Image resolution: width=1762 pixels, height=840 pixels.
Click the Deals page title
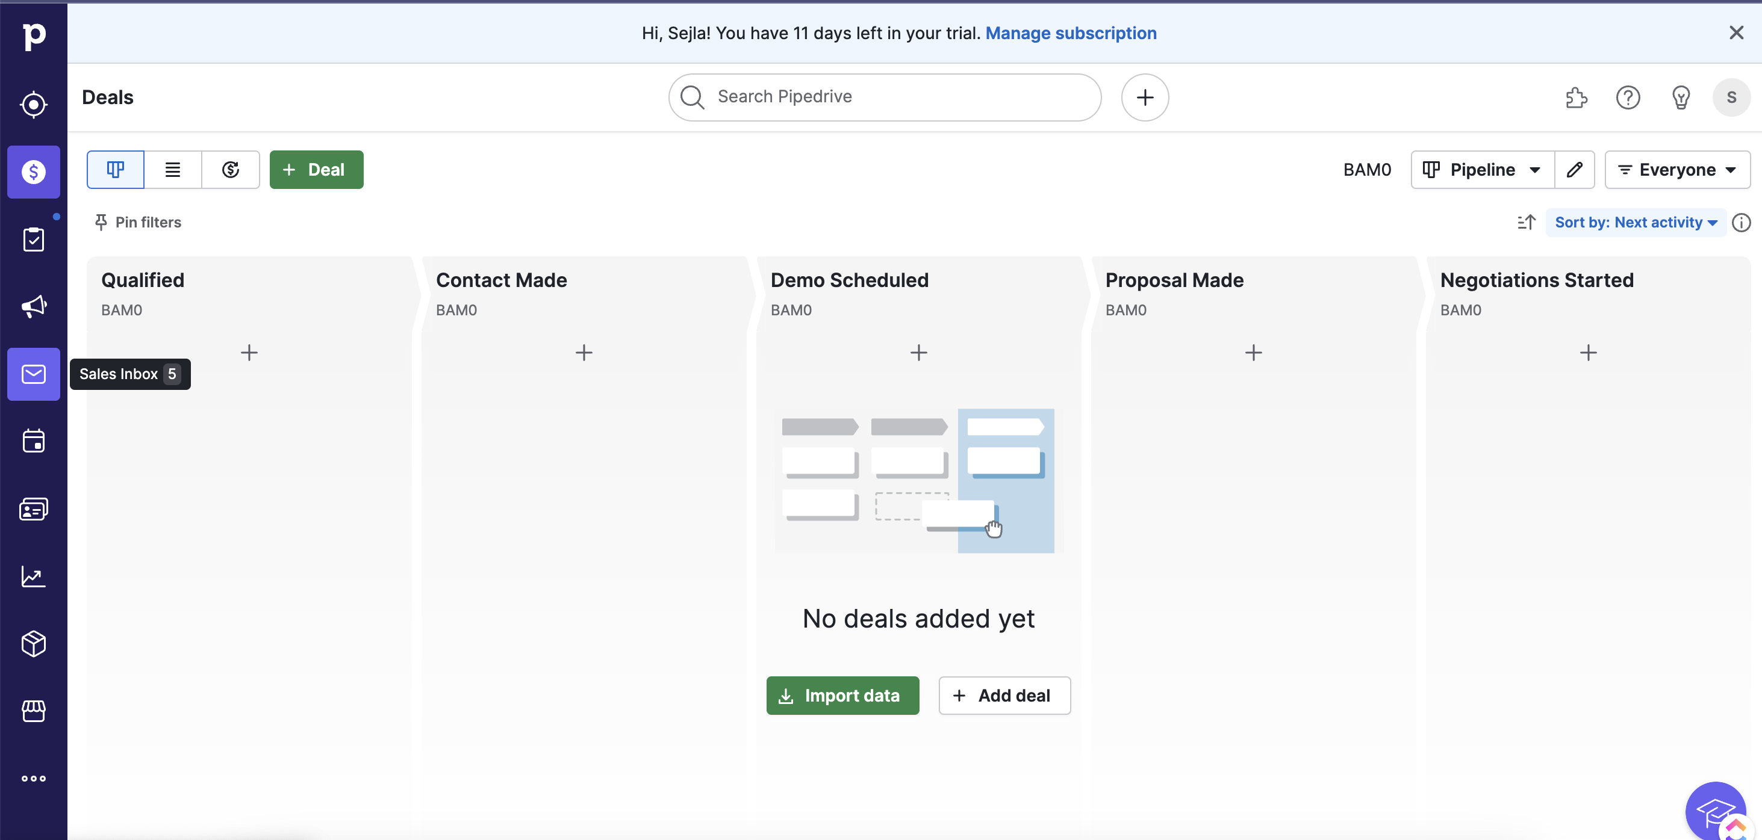(x=107, y=97)
